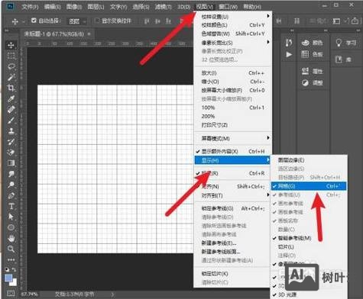Screen dimensions: 363x299
Task: Open the 库 Libraries panel
Action: (343, 59)
